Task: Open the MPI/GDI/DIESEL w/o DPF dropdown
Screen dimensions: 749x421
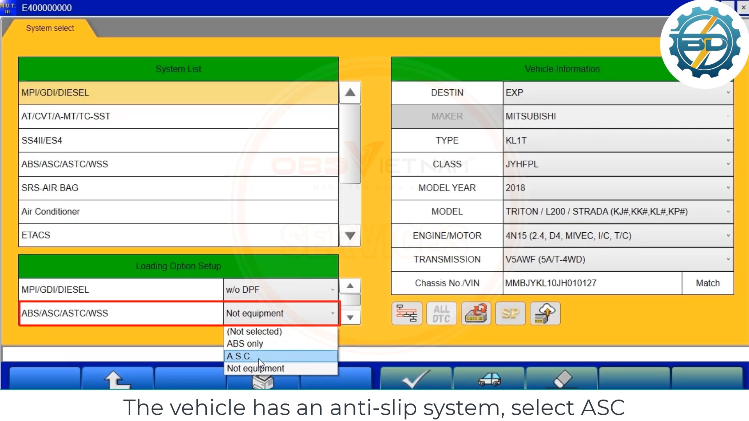Action: [280, 290]
